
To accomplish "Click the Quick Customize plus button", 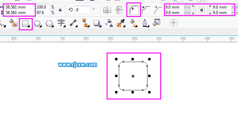I will tap(173, 23).
